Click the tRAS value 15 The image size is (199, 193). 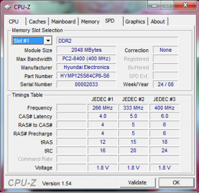[133, 142]
